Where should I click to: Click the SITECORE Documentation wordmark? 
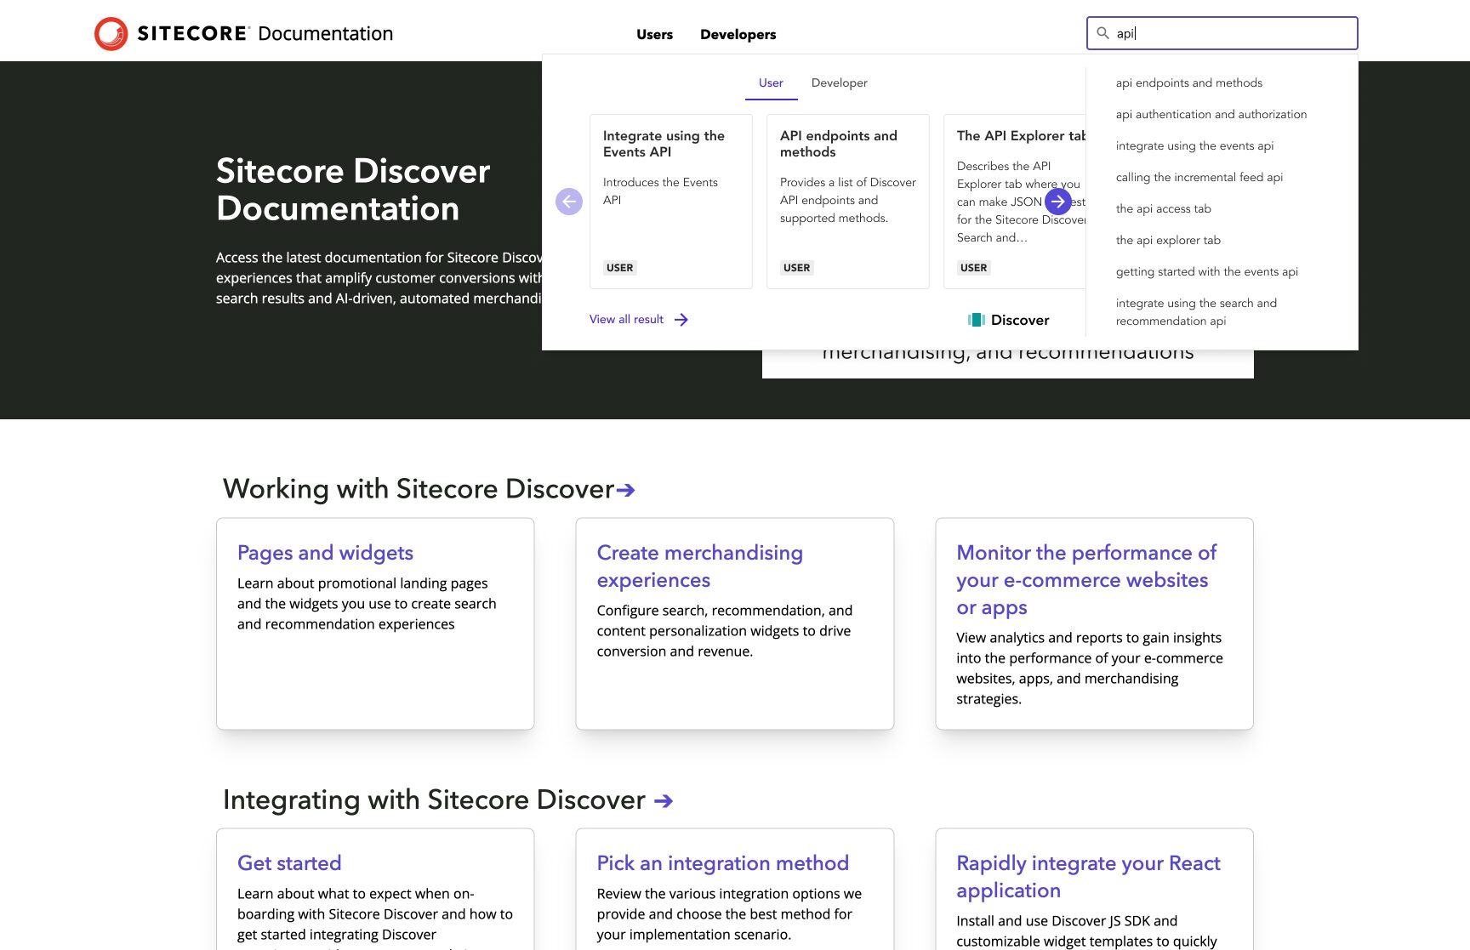tap(265, 34)
